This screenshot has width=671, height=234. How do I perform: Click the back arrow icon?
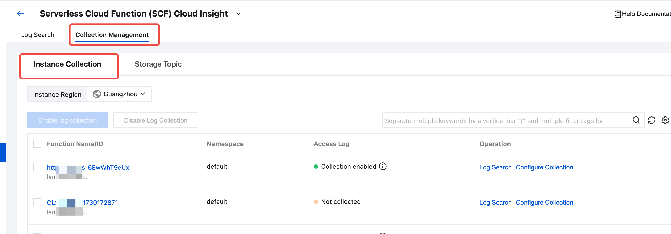pos(20,14)
